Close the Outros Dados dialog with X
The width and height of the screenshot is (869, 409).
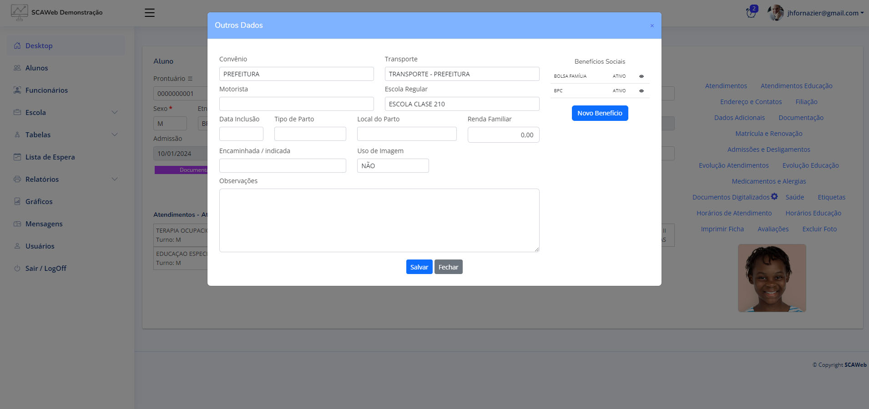click(x=652, y=26)
